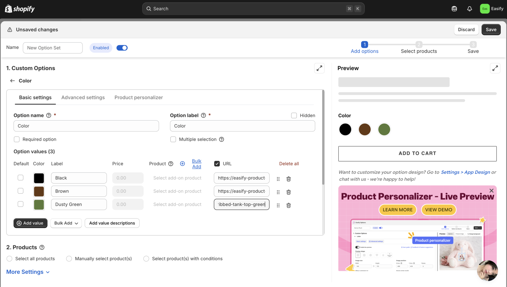Open the Product add-on picker via plus icon
The height and width of the screenshot is (287, 507).
pyautogui.click(x=183, y=163)
